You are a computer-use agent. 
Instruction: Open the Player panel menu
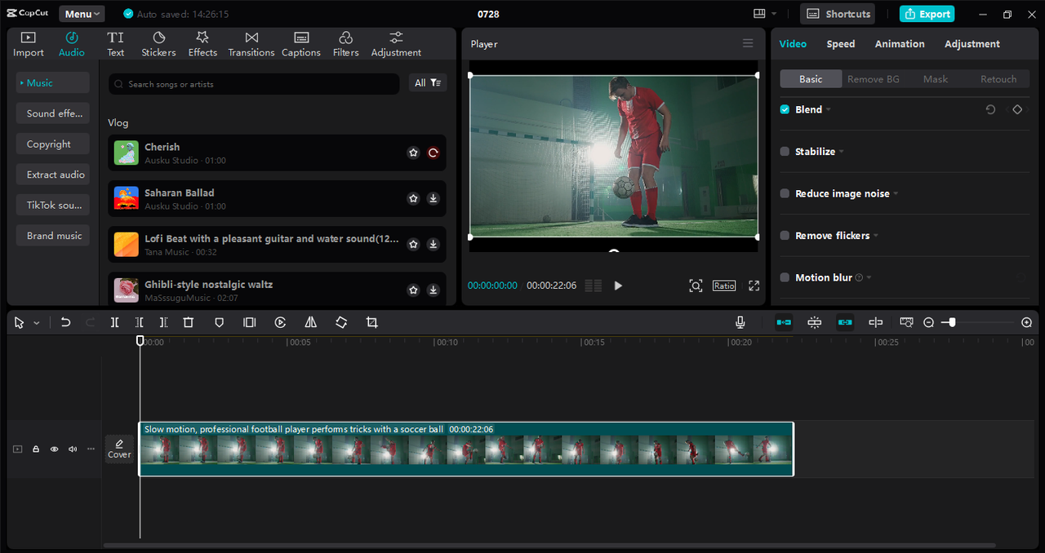point(748,44)
